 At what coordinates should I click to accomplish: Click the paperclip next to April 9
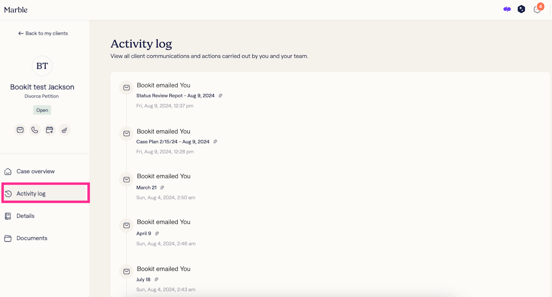(157, 234)
